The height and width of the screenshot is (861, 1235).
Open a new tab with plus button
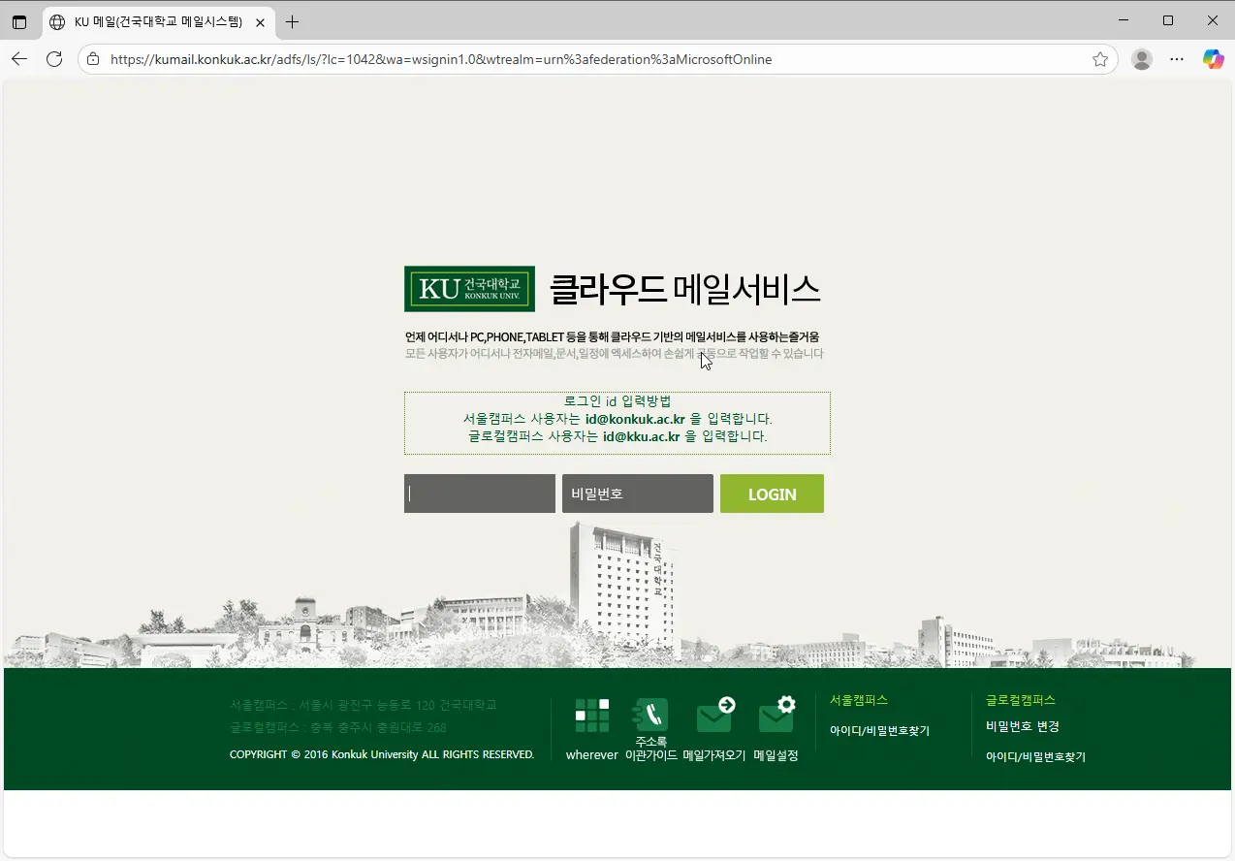292,20
